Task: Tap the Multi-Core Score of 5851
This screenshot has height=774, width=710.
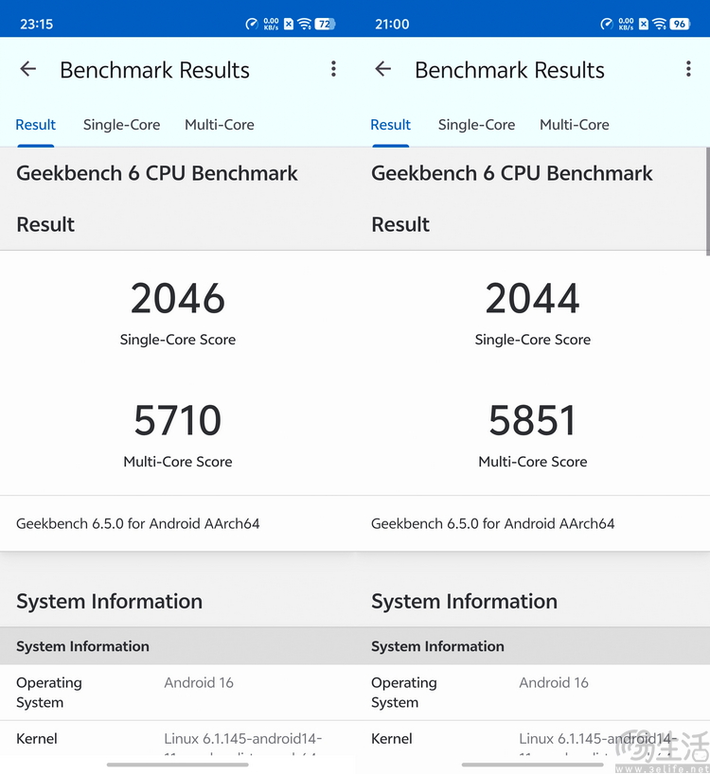Action: (x=532, y=421)
